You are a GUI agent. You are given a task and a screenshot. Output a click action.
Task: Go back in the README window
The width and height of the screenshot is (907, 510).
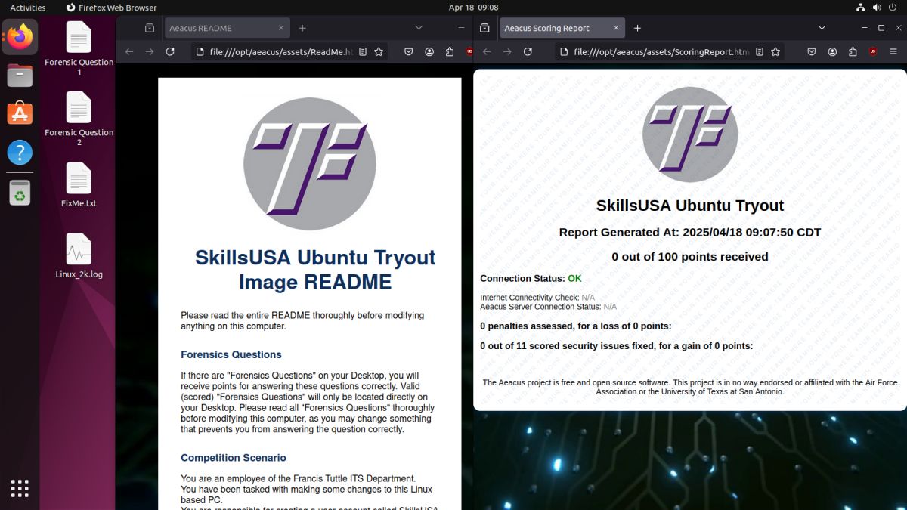129,52
